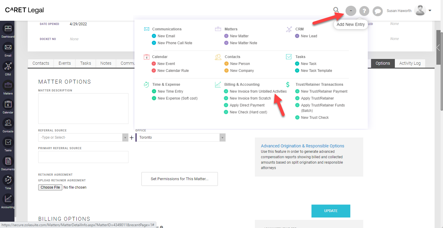Open Advanced Origination & Responsible Options link
The width and height of the screenshot is (443, 228).
tap(302, 146)
